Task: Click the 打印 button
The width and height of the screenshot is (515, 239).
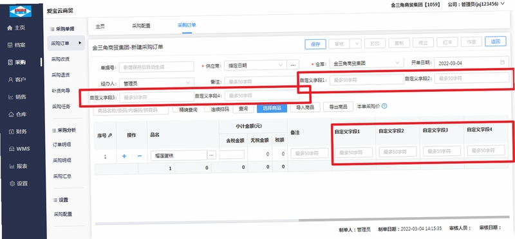Action: (375, 43)
